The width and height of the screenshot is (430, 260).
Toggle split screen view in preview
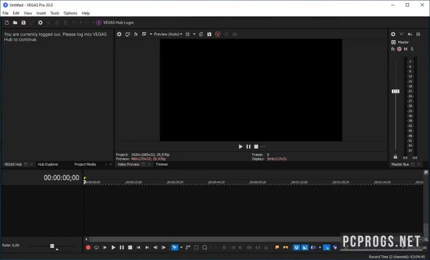144,34
